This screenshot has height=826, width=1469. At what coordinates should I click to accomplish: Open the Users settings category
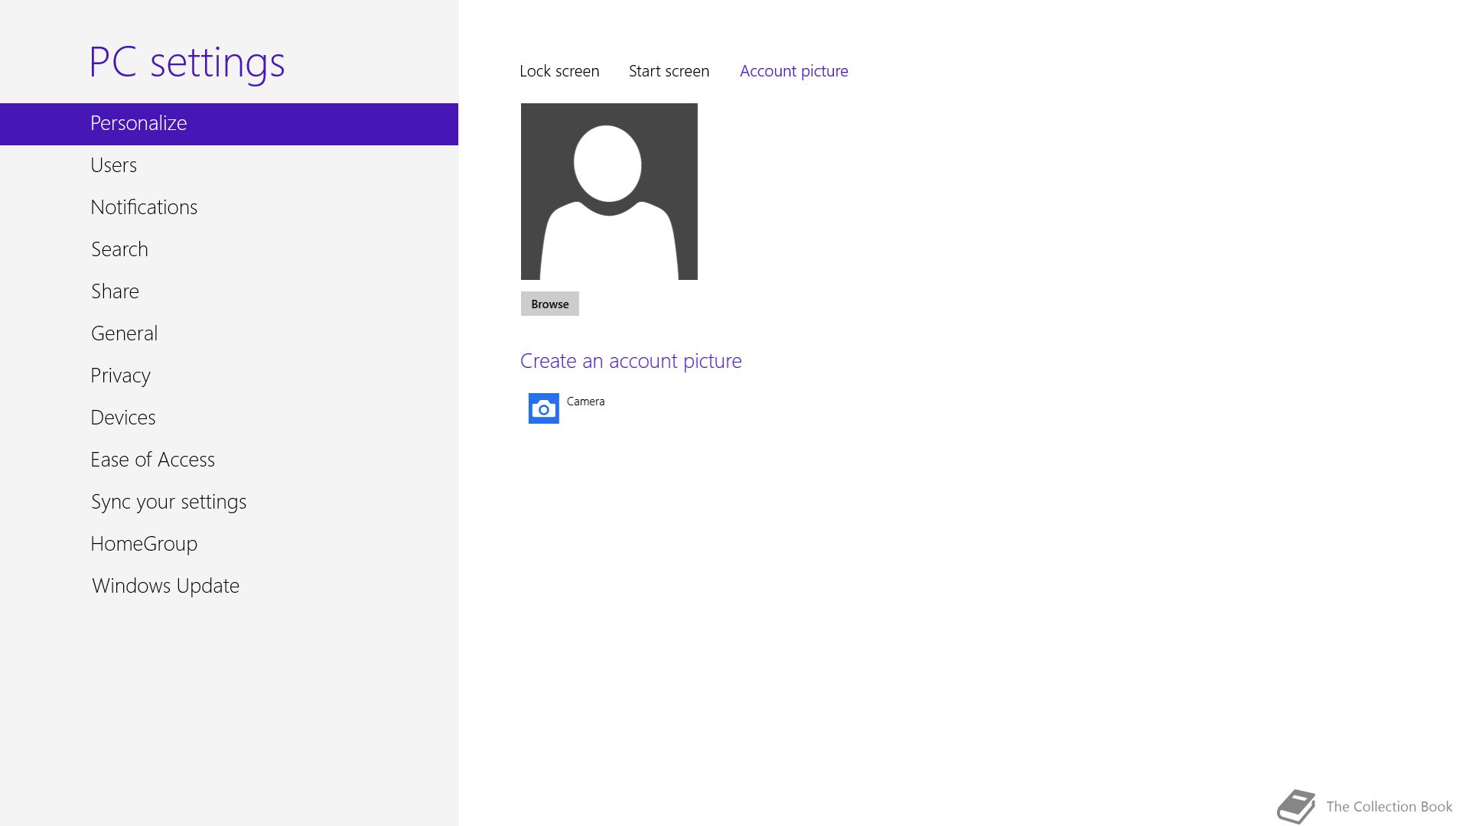pyautogui.click(x=229, y=165)
